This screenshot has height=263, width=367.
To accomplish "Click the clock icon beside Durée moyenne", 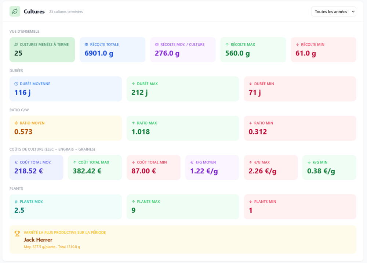I will point(16,84).
